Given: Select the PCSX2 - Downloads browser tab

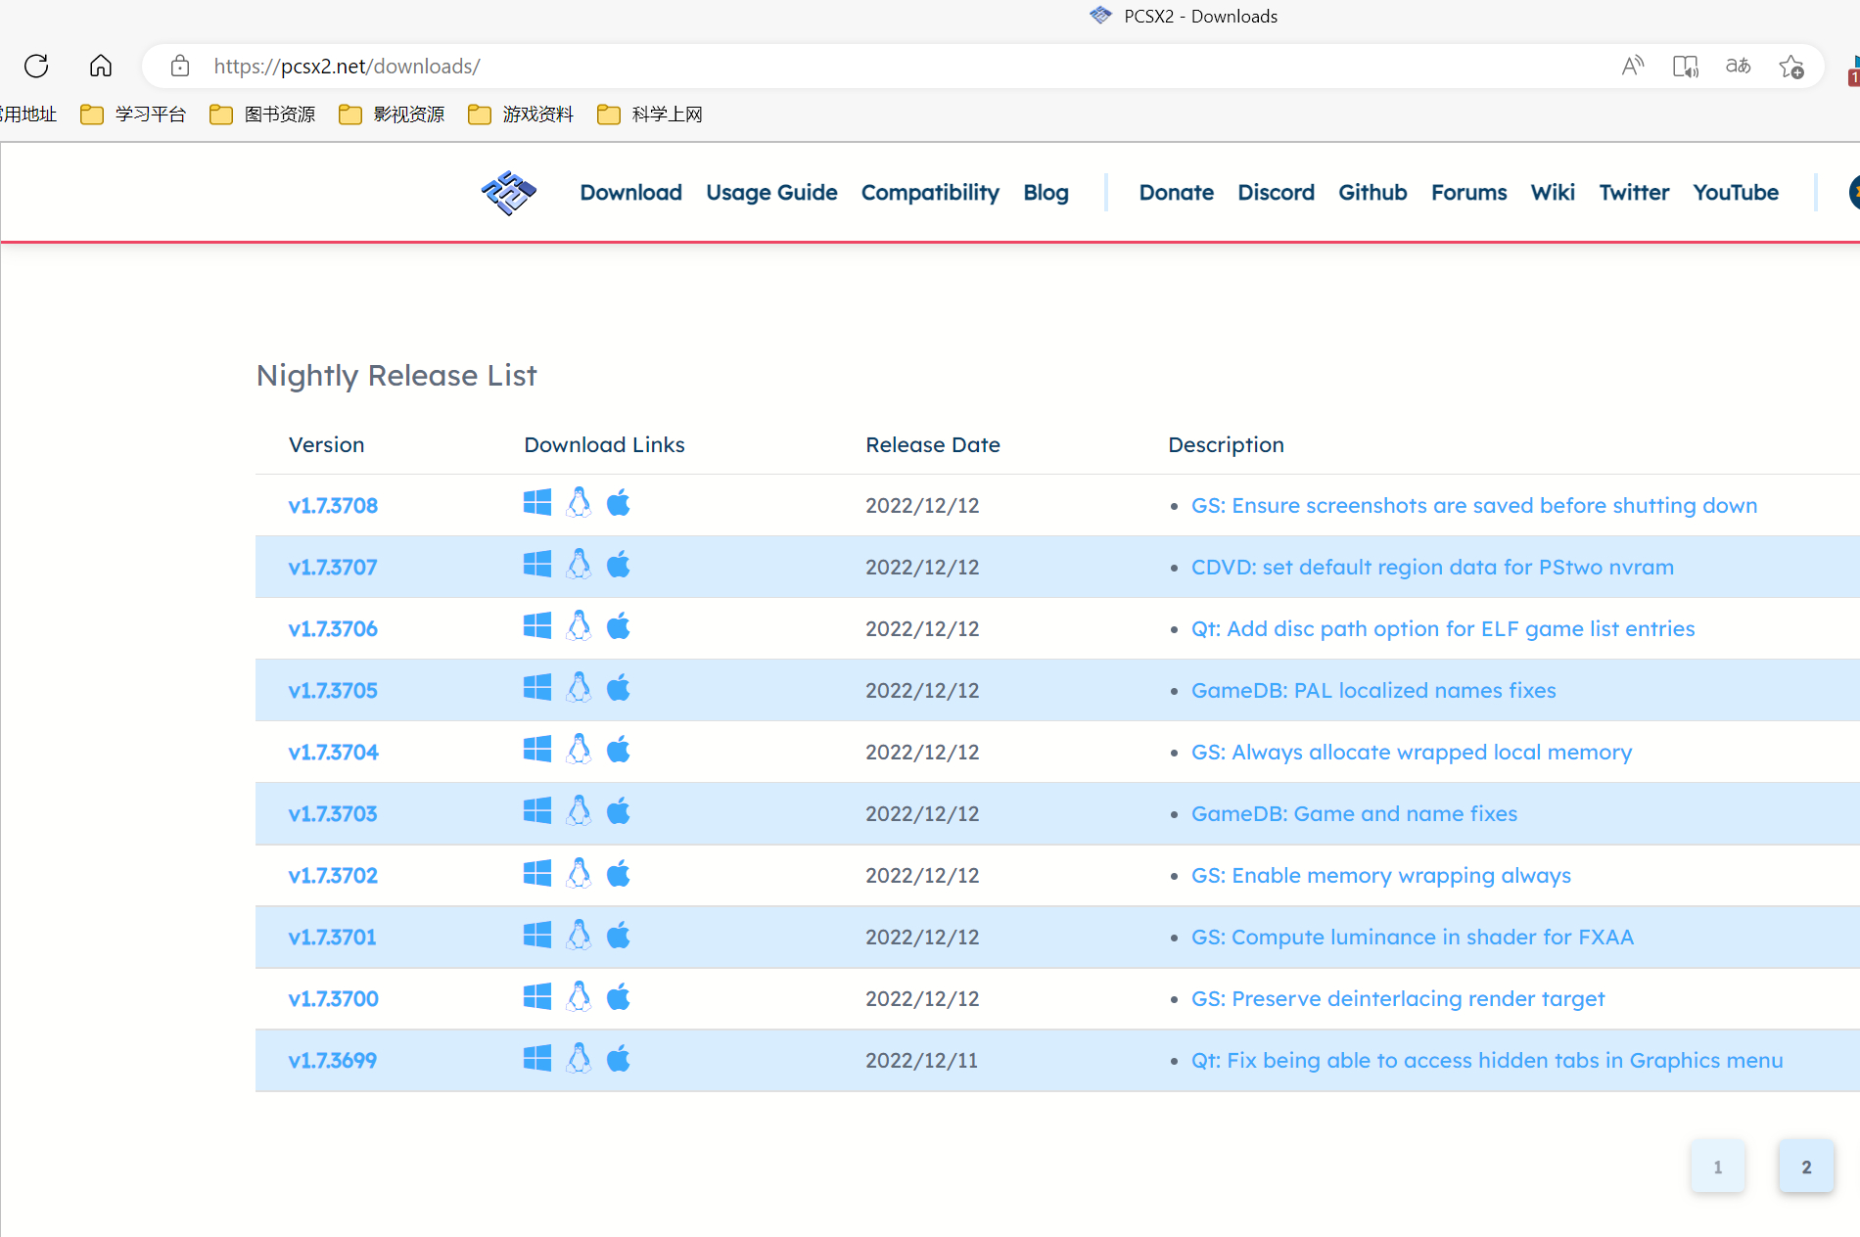Looking at the screenshot, I should (1184, 16).
